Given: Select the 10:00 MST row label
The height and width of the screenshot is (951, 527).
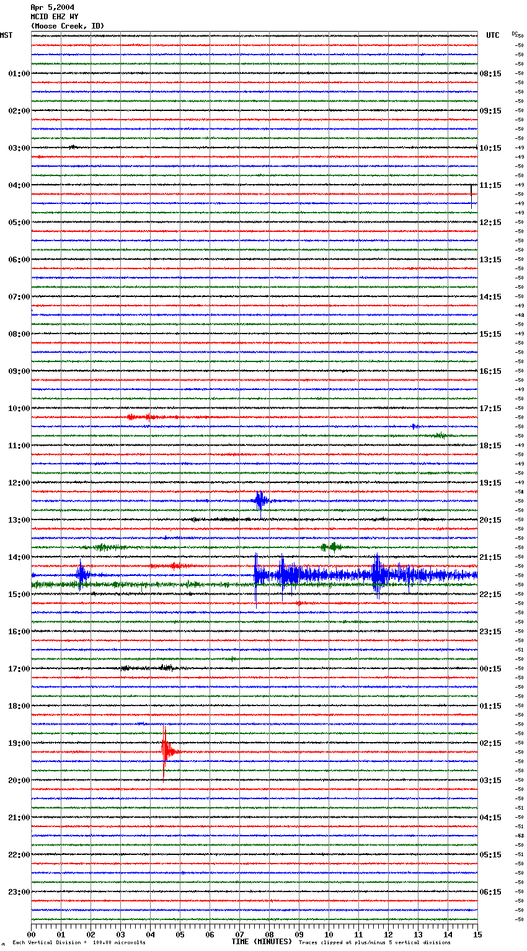Looking at the screenshot, I should tap(19, 409).
